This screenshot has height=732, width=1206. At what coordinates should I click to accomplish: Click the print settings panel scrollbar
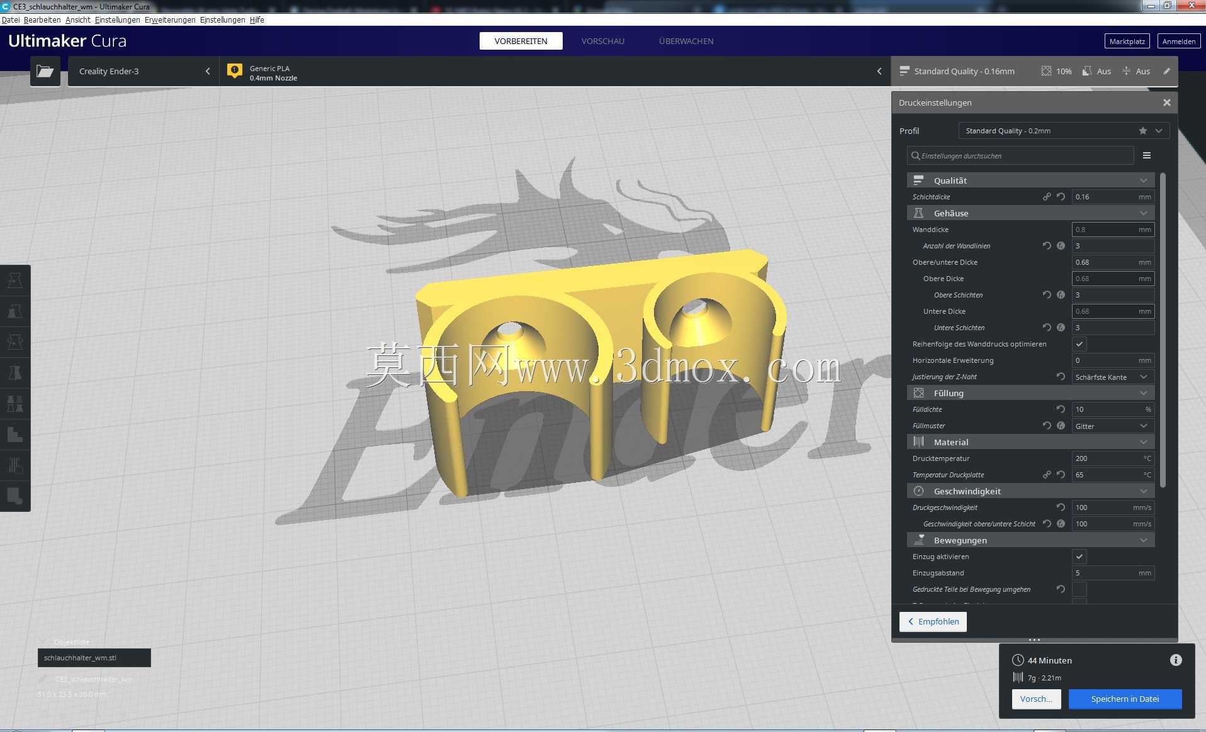[x=1163, y=330]
